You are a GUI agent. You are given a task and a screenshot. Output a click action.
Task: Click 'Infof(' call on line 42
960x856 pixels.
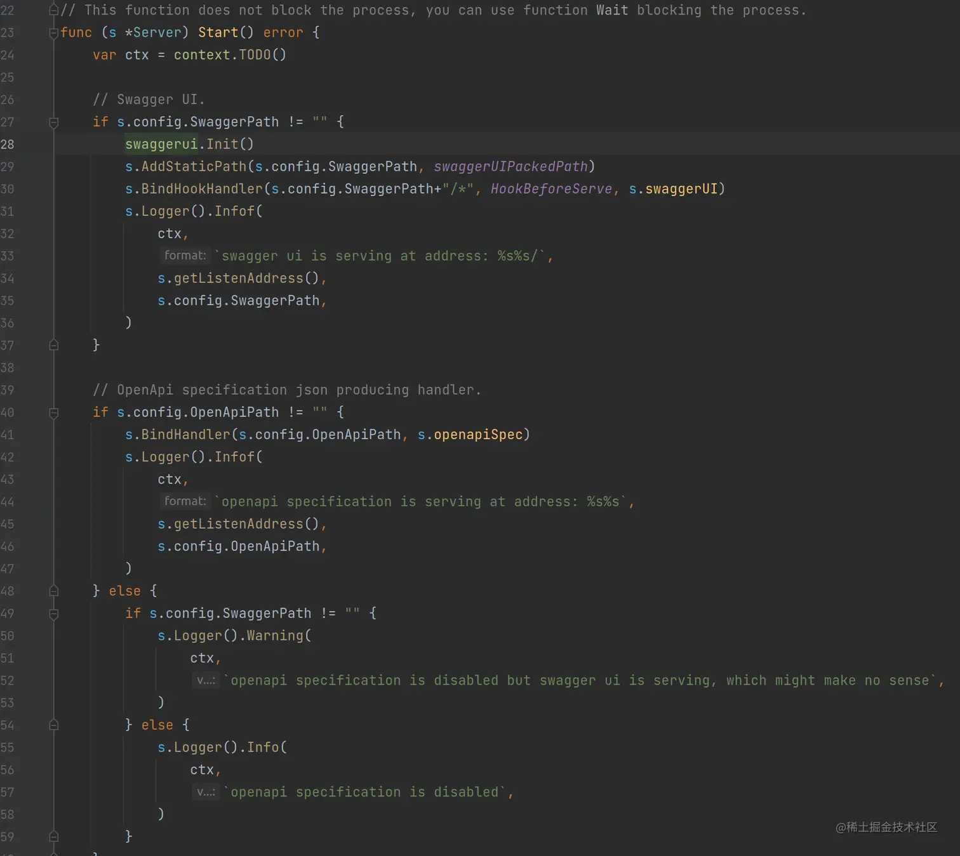pos(238,457)
